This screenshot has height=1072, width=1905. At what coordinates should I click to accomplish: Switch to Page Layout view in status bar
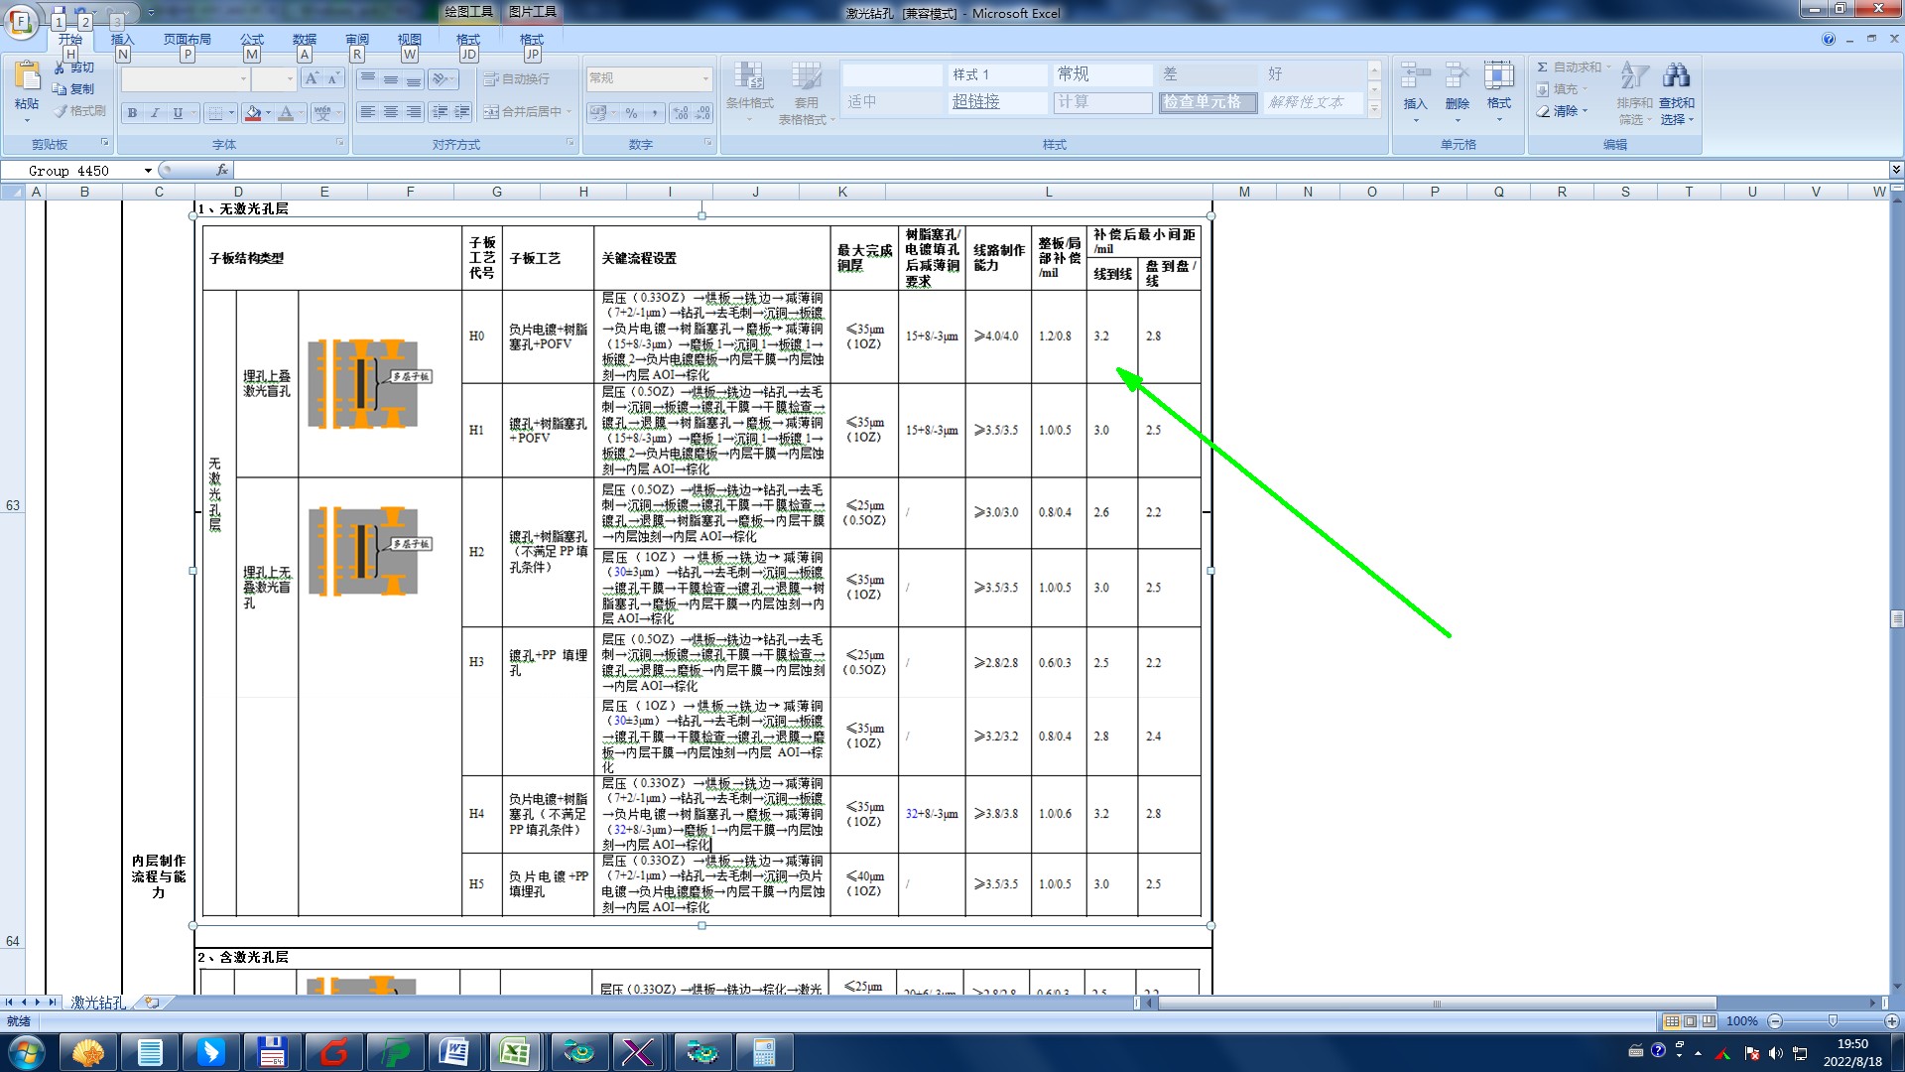1690,1021
